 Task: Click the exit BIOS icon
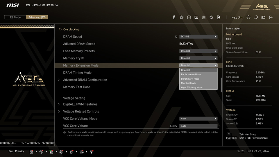point(271,17)
